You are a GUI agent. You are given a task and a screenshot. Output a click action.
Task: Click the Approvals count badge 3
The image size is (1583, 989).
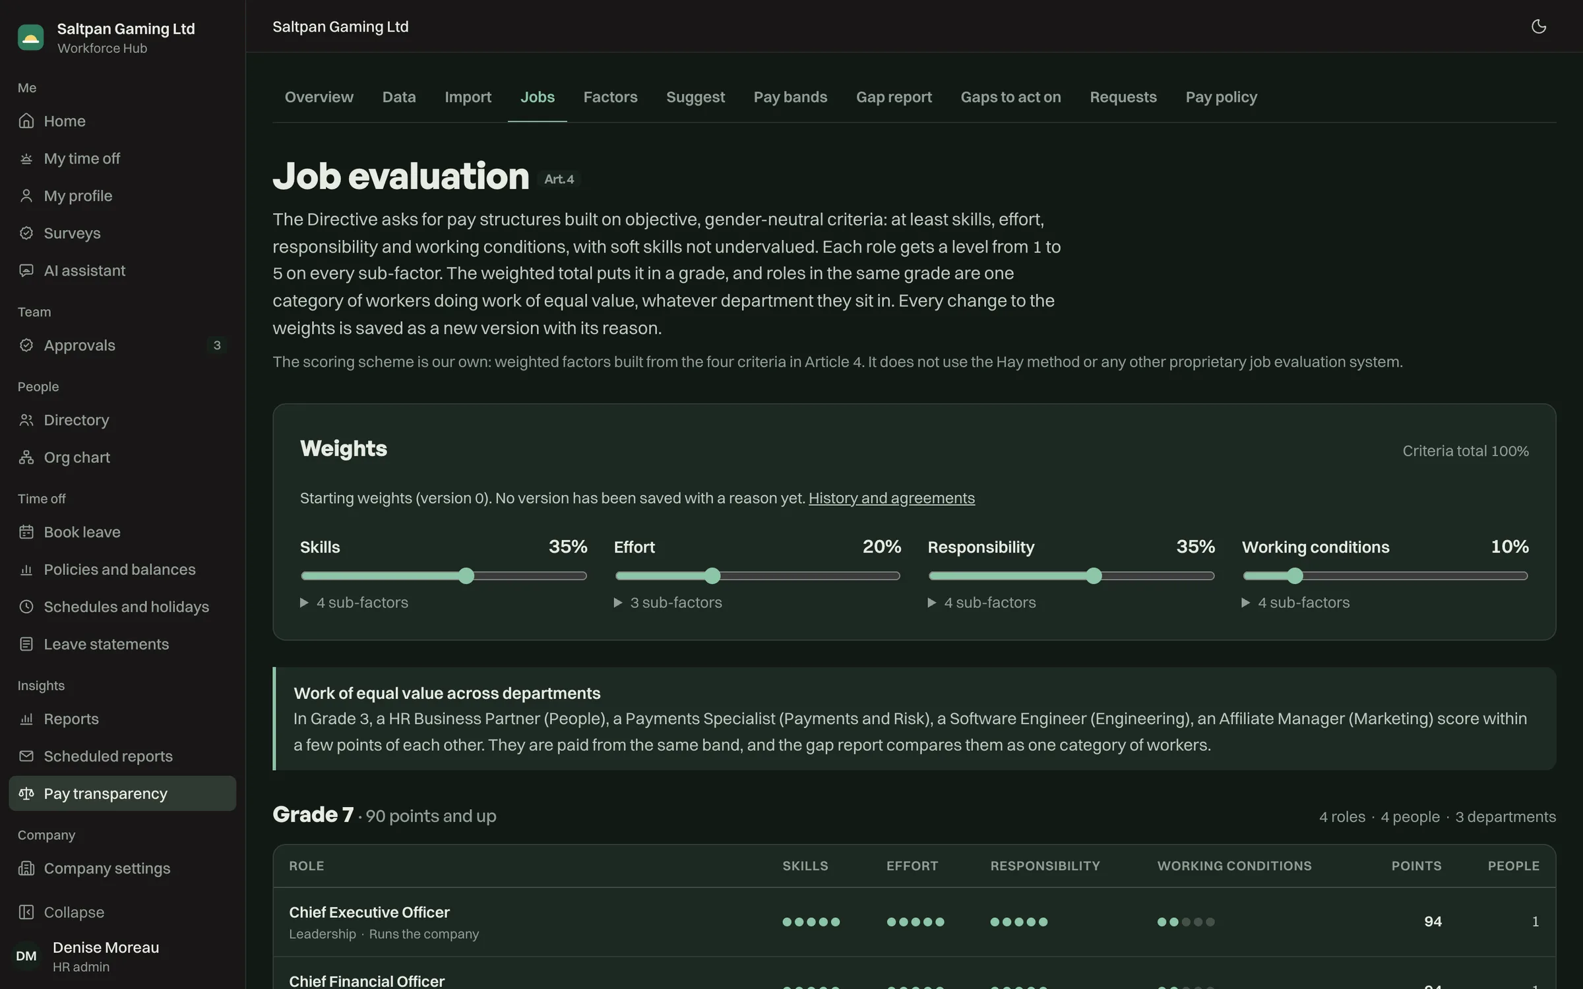pos(217,345)
